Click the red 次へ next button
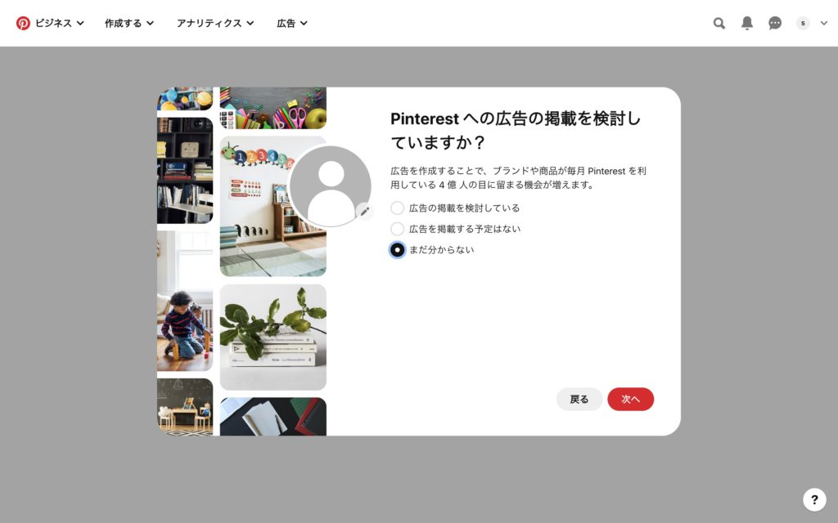The image size is (838, 523). (x=631, y=399)
